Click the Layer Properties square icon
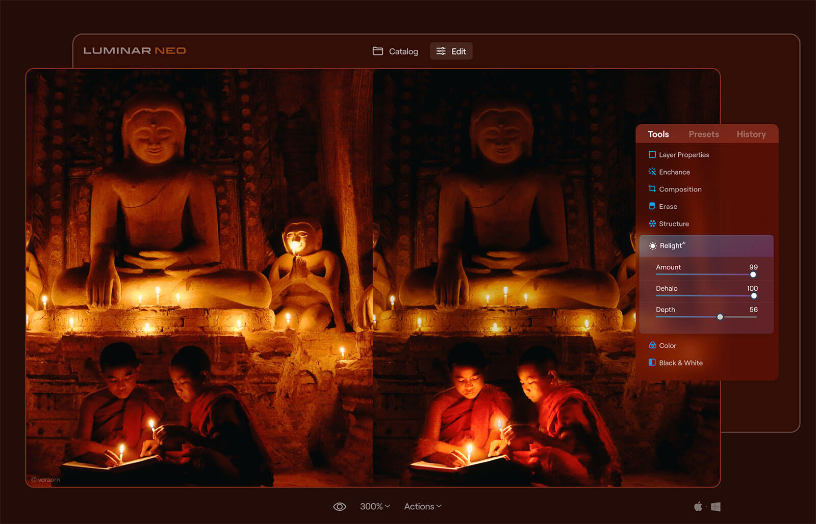Image resolution: width=816 pixels, height=524 pixels. tap(652, 154)
